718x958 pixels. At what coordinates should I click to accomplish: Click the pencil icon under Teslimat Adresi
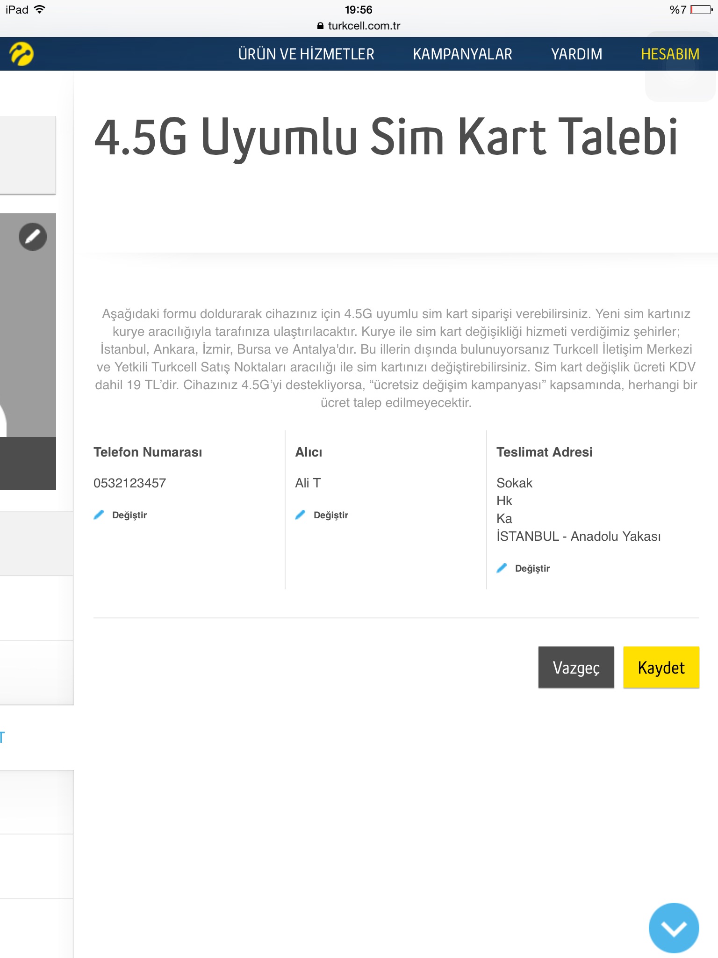pos(502,568)
